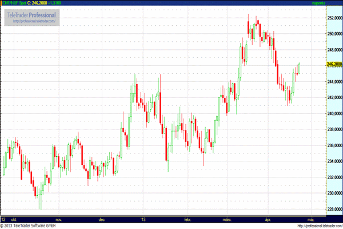
Task: Click the 'dec.' month marker
Action: [102, 219]
